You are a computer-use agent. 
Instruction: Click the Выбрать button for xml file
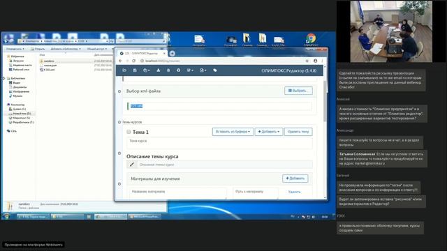tap(298, 91)
